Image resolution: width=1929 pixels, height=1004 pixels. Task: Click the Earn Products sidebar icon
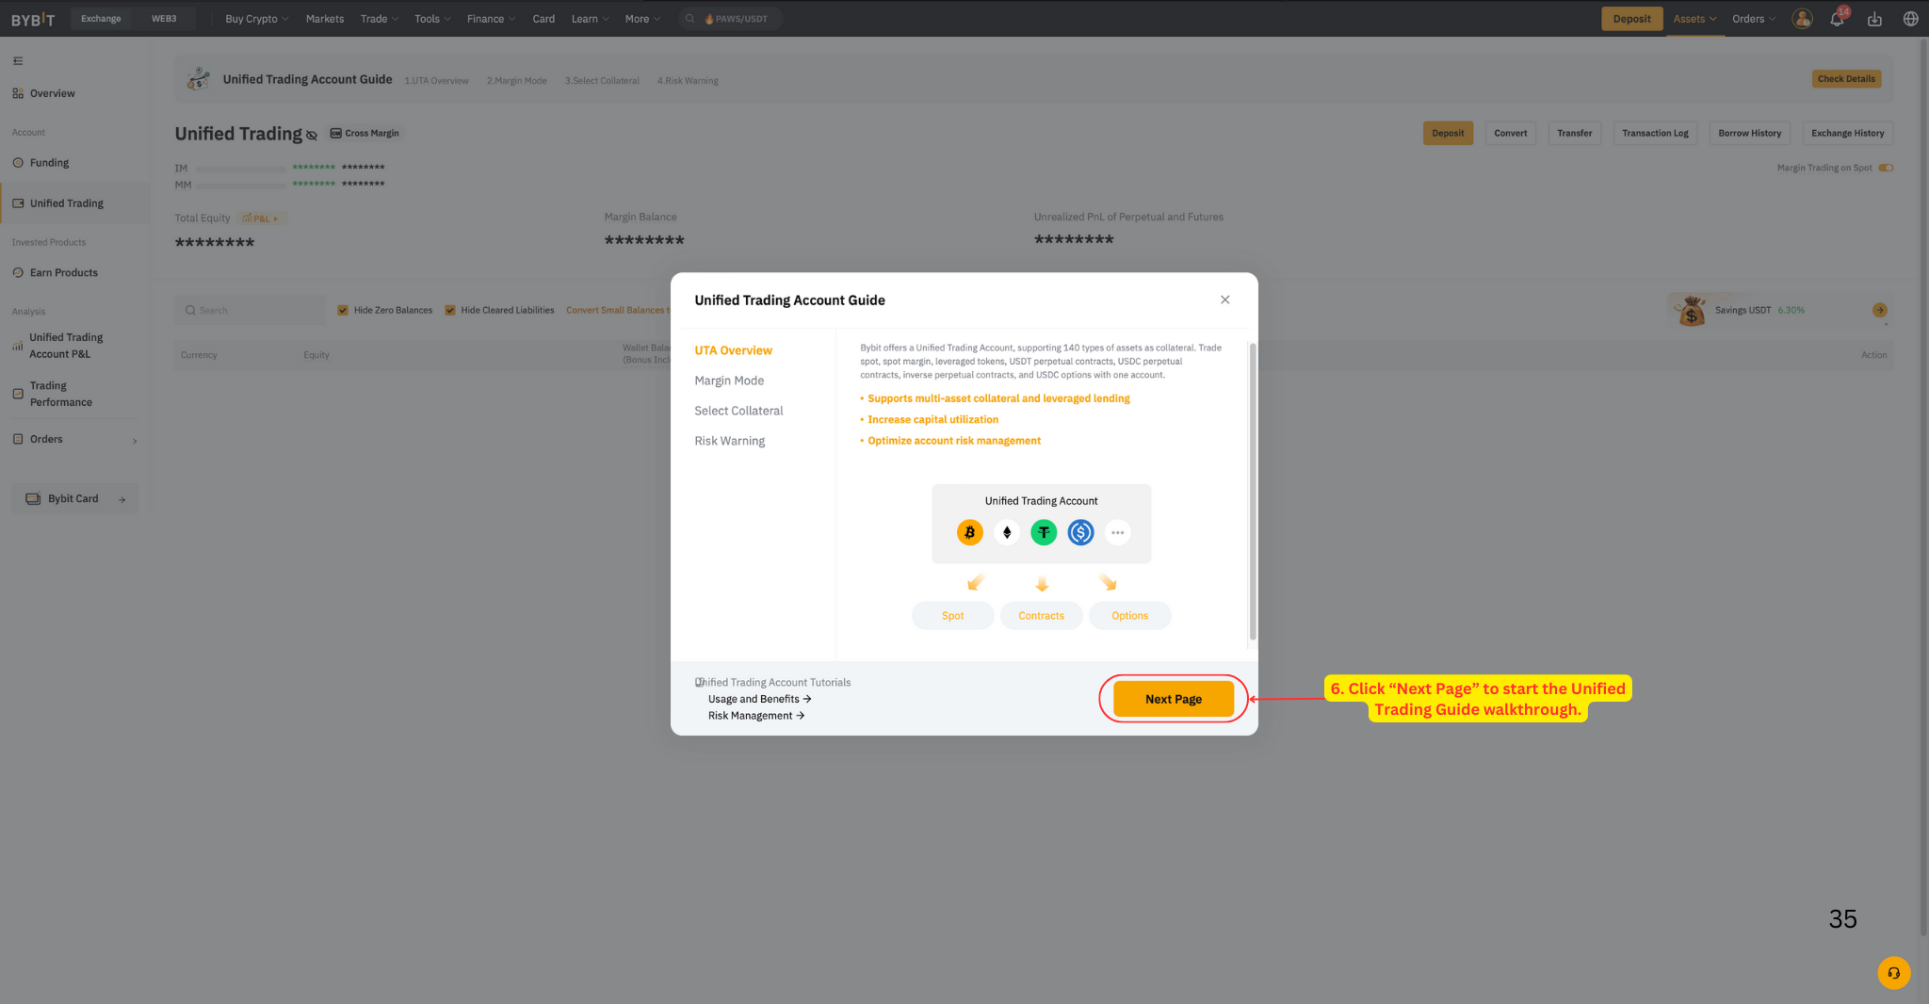click(x=18, y=273)
